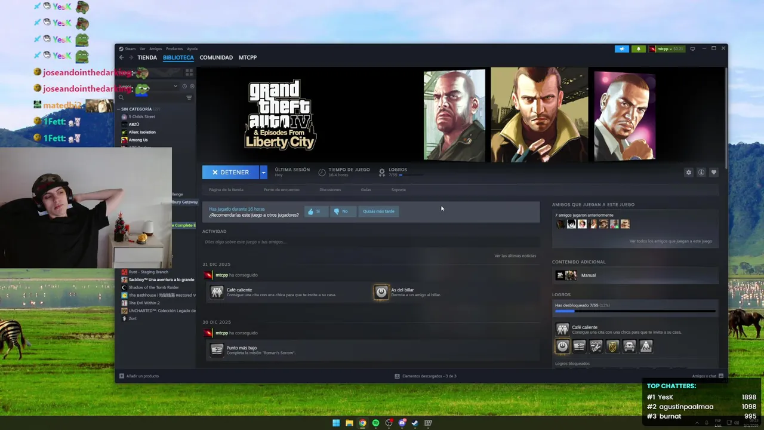764x430 pixels.
Task: Sort library by recent activity clock icon
Action: (184, 86)
